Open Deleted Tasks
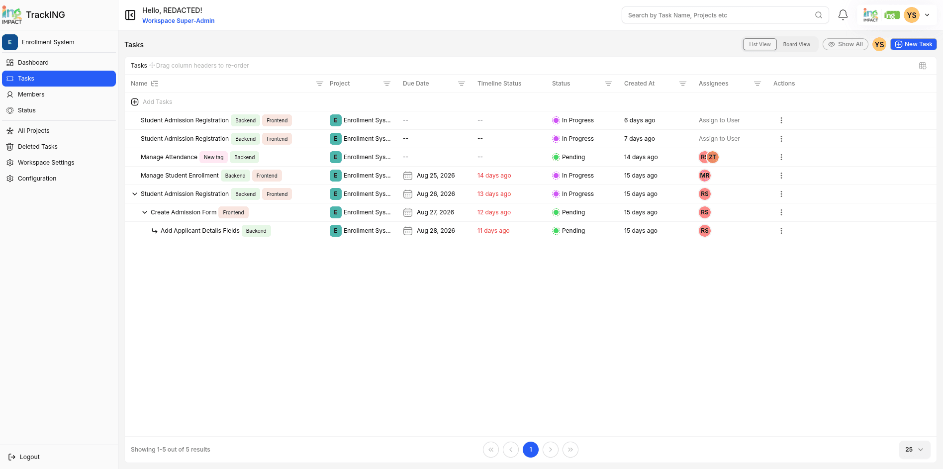The height and width of the screenshot is (469, 943). (59, 147)
